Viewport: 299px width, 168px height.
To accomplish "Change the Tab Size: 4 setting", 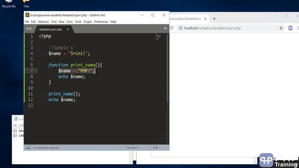I will pyautogui.click(x=132, y=147).
